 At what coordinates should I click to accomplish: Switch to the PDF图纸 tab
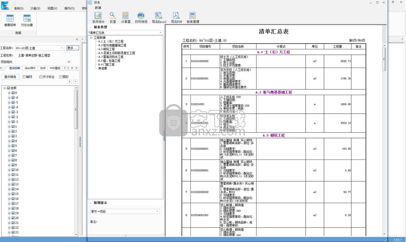click(x=55, y=68)
